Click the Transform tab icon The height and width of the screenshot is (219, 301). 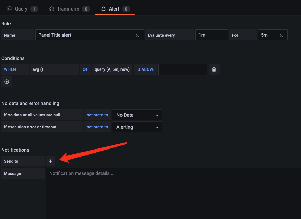pyautogui.click(x=52, y=9)
